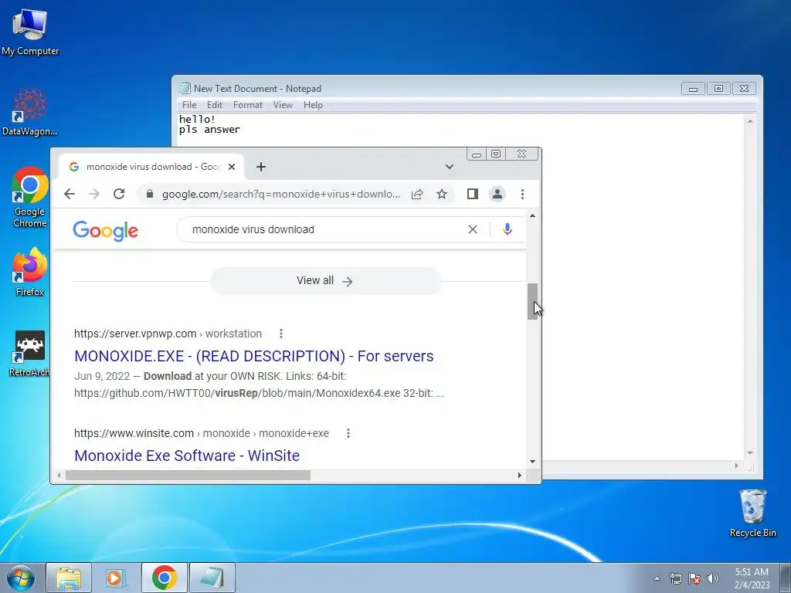
Task: Toggle Chrome side panel icon
Action: point(473,194)
